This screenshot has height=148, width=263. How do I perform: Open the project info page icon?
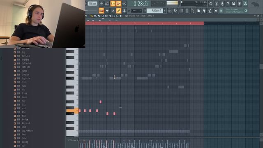tap(198, 11)
